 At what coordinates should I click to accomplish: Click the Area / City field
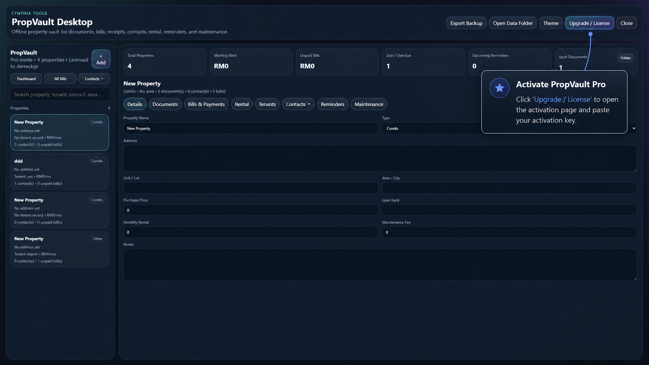(509, 188)
